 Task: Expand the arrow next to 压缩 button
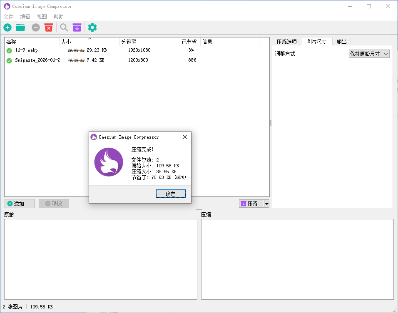click(266, 204)
